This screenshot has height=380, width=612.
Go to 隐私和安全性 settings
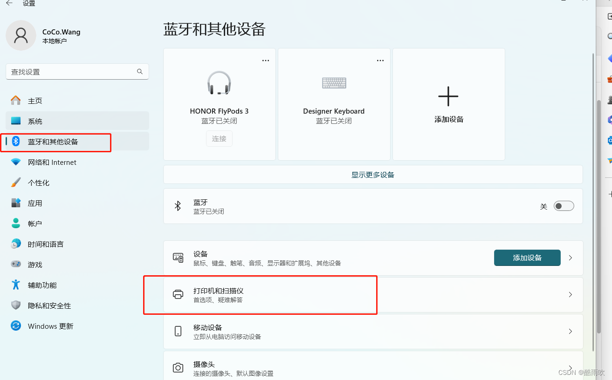click(77, 305)
